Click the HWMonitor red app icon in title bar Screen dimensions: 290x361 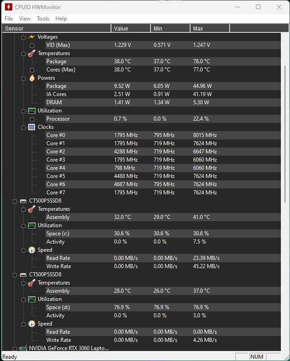point(9,7)
